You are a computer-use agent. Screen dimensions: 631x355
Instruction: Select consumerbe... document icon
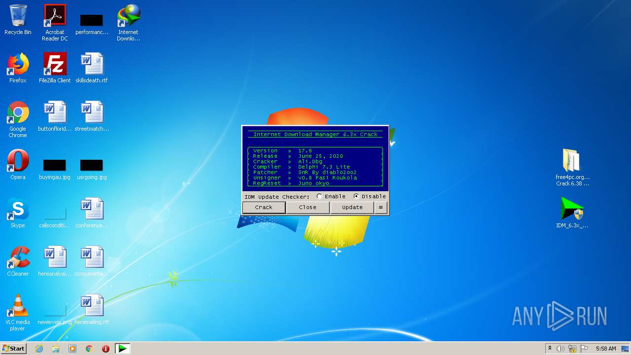coord(92,262)
